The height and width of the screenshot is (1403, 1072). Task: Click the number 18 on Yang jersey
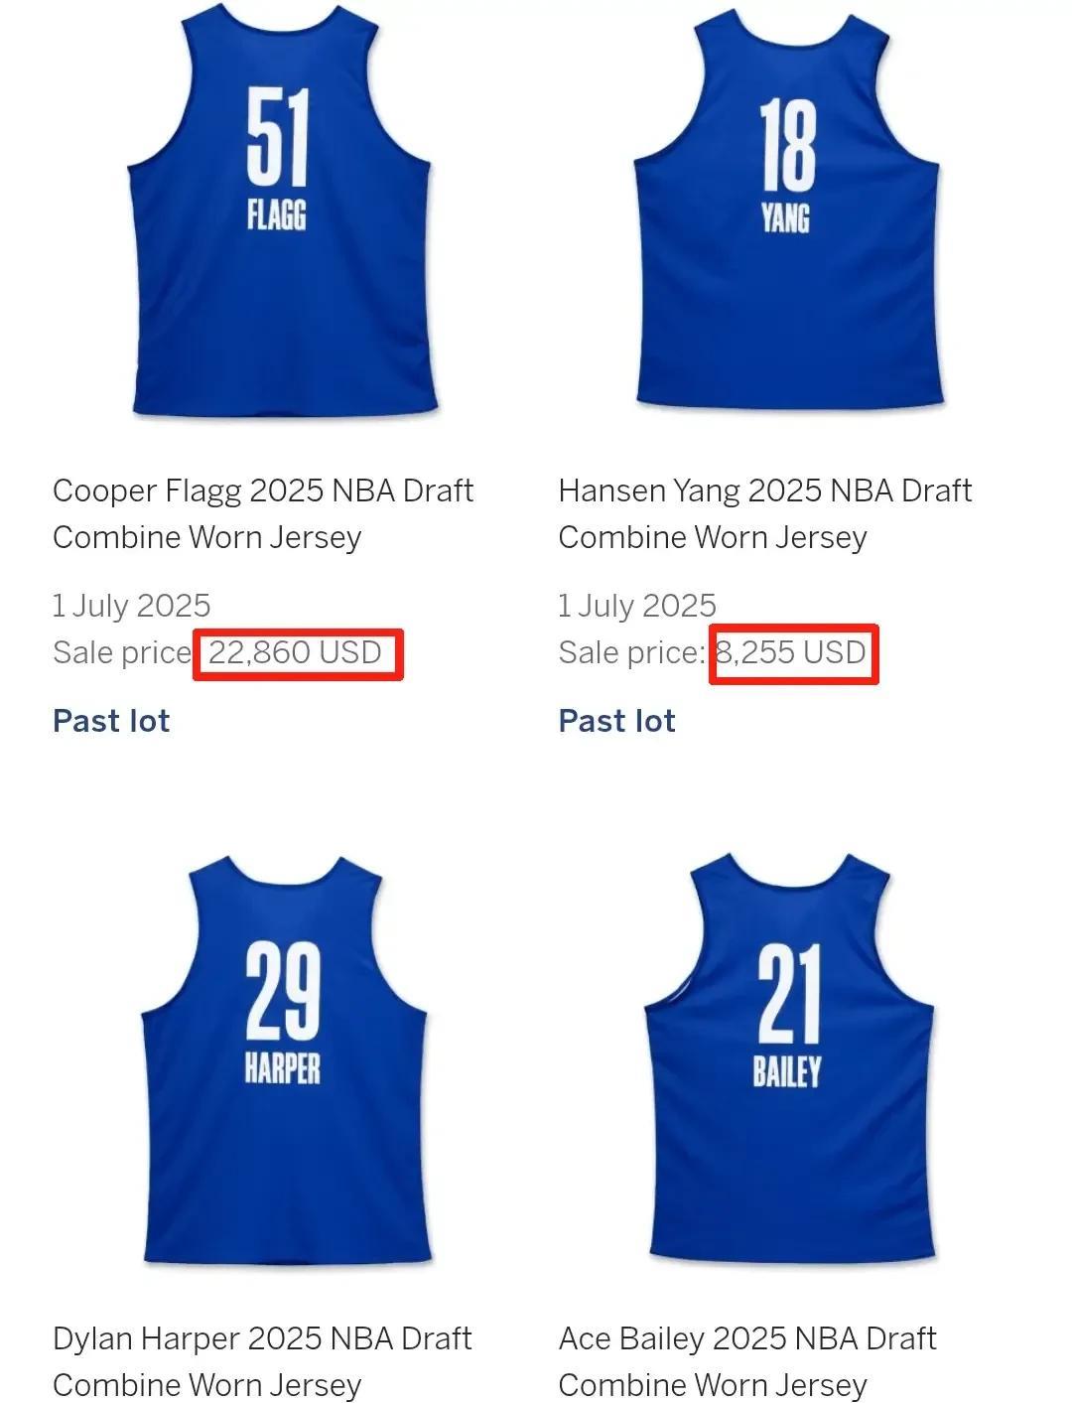pyautogui.click(x=788, y=146)
